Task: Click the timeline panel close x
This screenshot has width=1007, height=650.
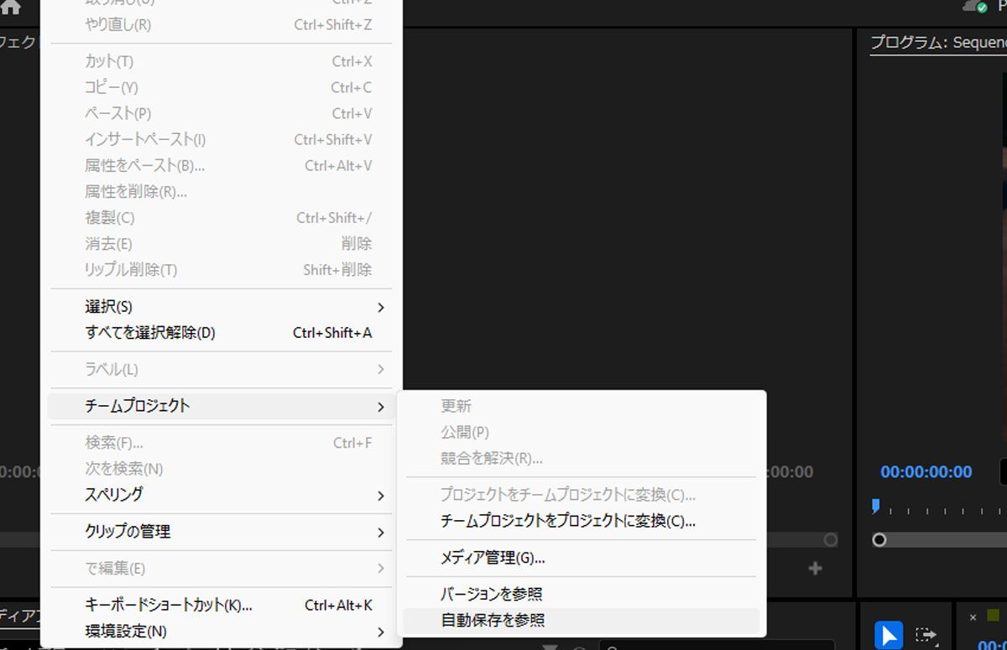Action: point(973,617)
